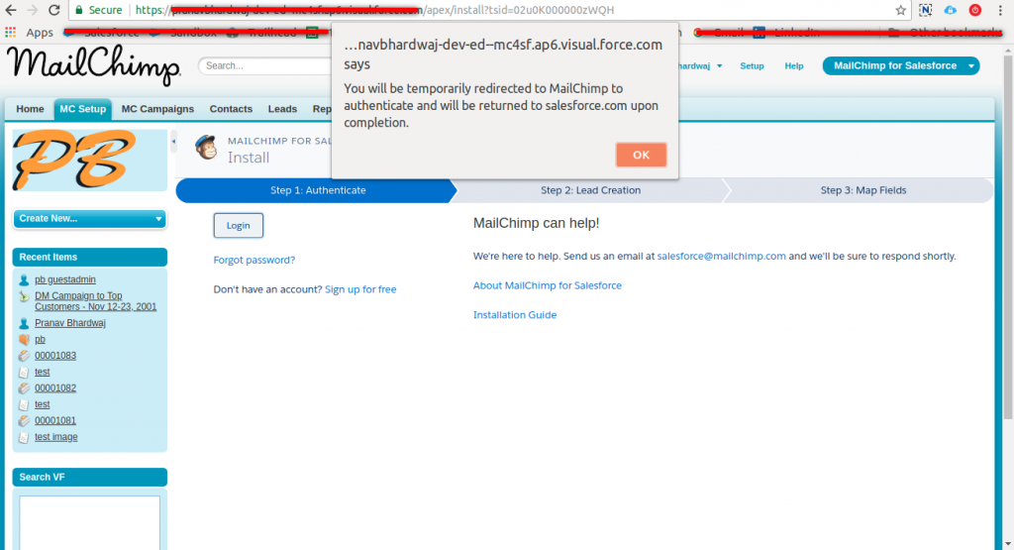Bookmark page using star icon

tap(900, 10)
